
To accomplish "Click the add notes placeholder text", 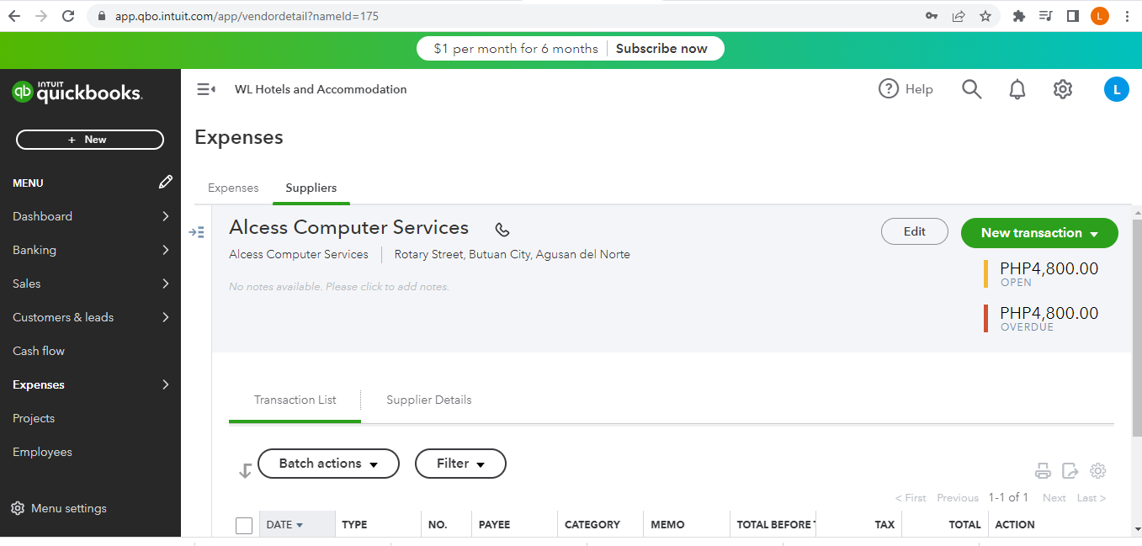I will pos(339,287).
